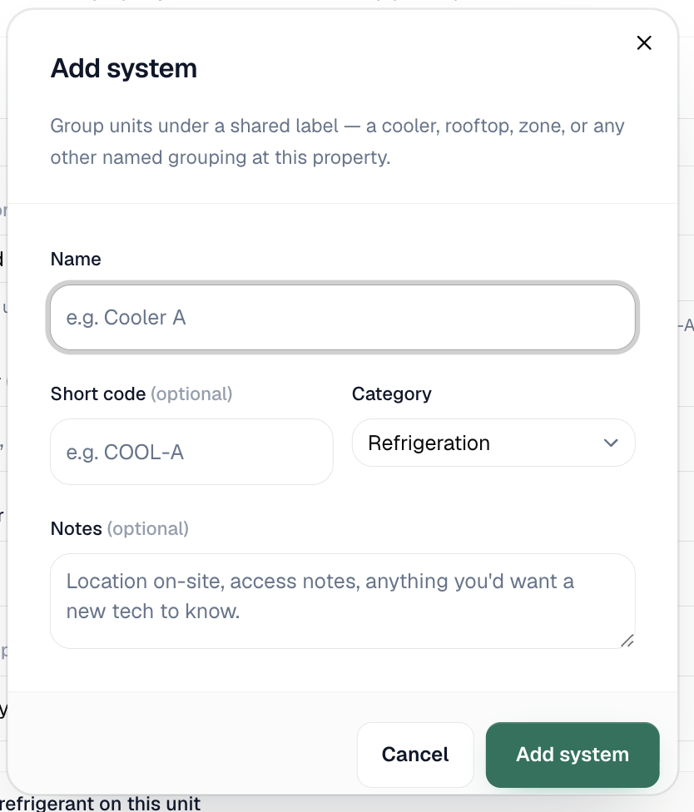Click the "Add system" dialog heading
Viewport: 694px width, 812px height.
(124, 68)
